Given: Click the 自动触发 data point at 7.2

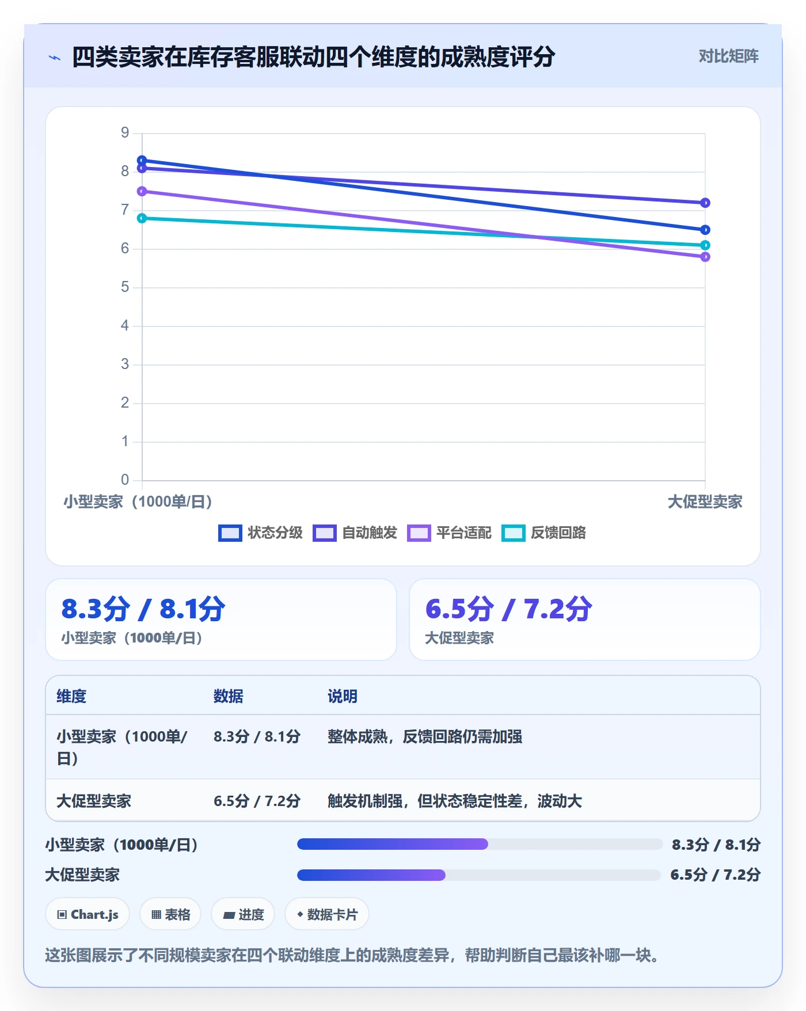Looking at the screenshot, I should point(705,203).
